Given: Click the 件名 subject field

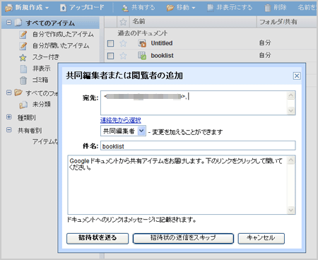Looking at the screenshot, I should 198,146.
